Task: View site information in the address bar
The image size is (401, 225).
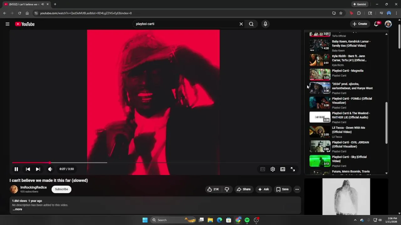Action: [x=36, y=13]
